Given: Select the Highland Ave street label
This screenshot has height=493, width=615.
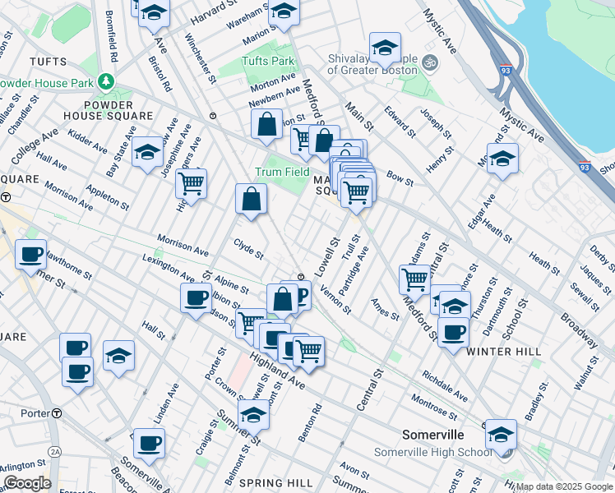Looking at the screenshot, I should click(277, 371).
